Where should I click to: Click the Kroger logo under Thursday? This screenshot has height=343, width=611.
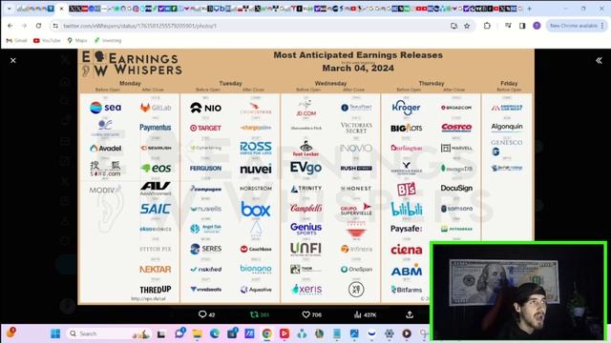tap(406, 108)
